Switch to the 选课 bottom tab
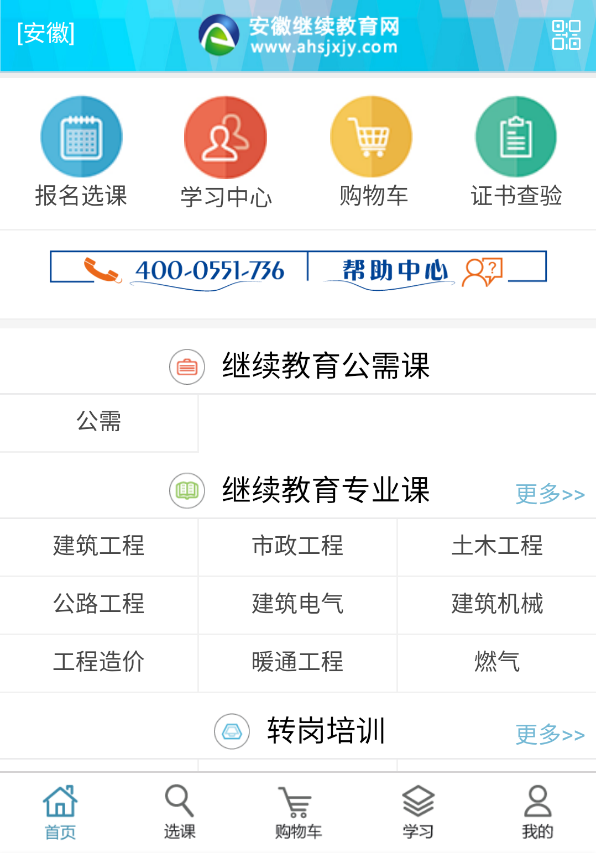 (179, 812)
